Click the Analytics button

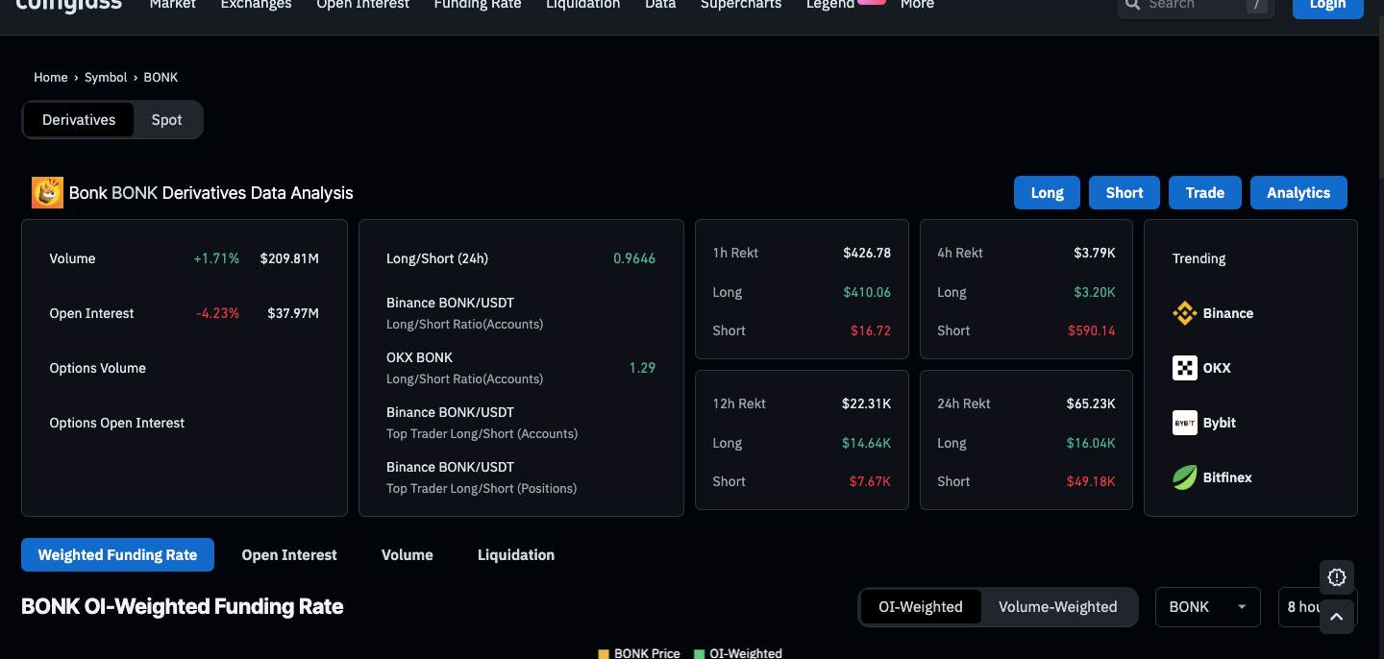1297,193
